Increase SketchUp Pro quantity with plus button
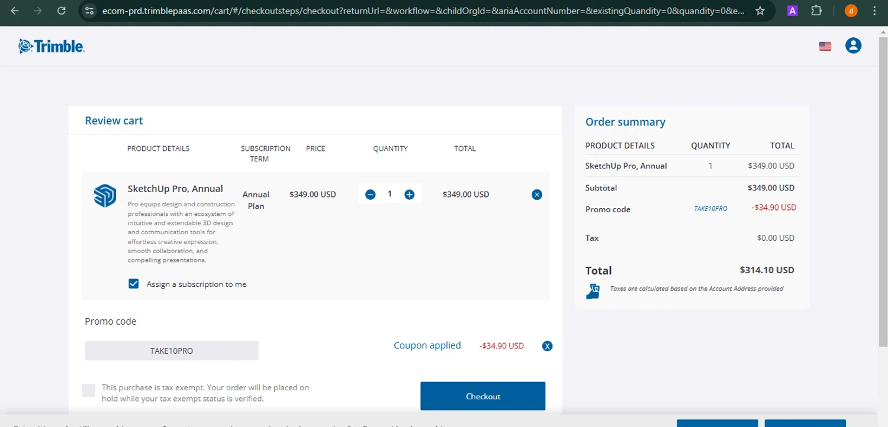Viewport: 888px width, 427px height. tap(409, 195)
